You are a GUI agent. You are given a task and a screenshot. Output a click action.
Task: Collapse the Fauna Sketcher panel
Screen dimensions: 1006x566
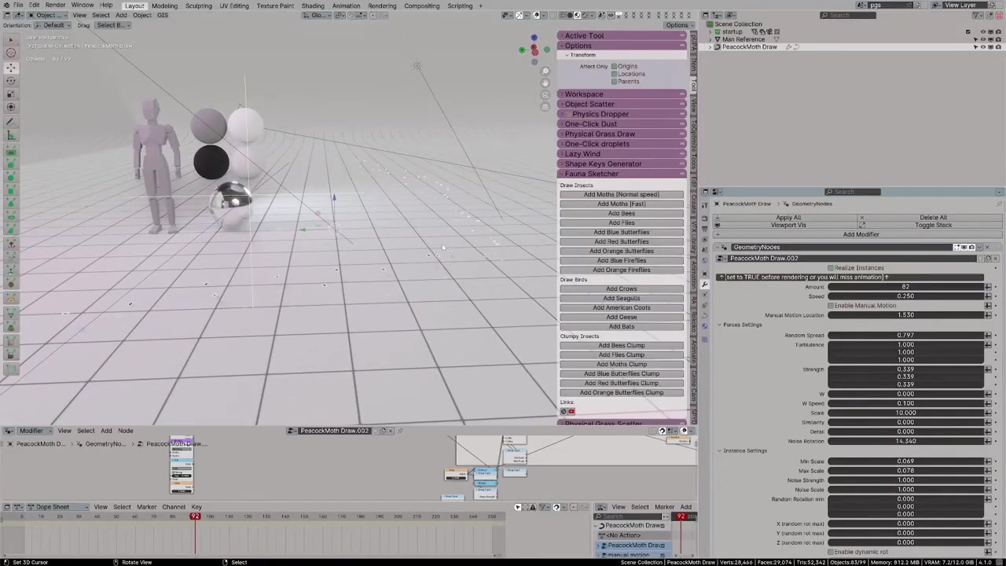click(x=622, y=174)
